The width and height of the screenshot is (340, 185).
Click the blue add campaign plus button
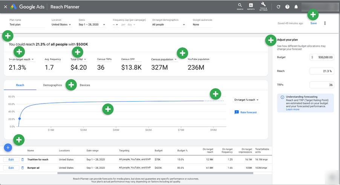pyautogui.click(x=8, y=148)
